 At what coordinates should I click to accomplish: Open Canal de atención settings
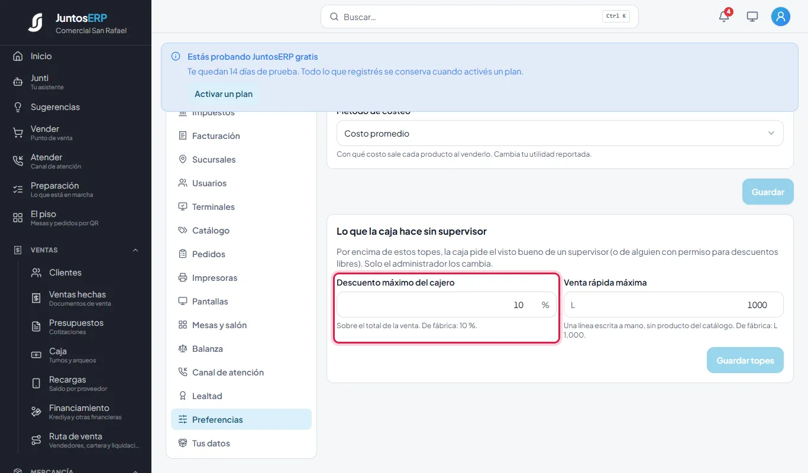coord(241,372)
